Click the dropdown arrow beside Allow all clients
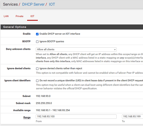The height and width of the screenshot is (126, 143). pos(115,49)
